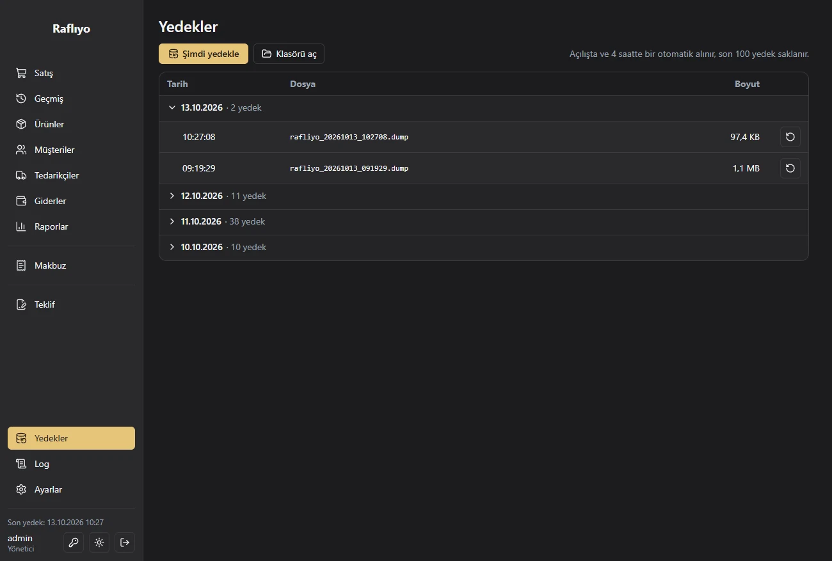Restore the 10:27:08 backup with its restore icon
Screen dimensions: 832x561
click(x=790, y=137)
